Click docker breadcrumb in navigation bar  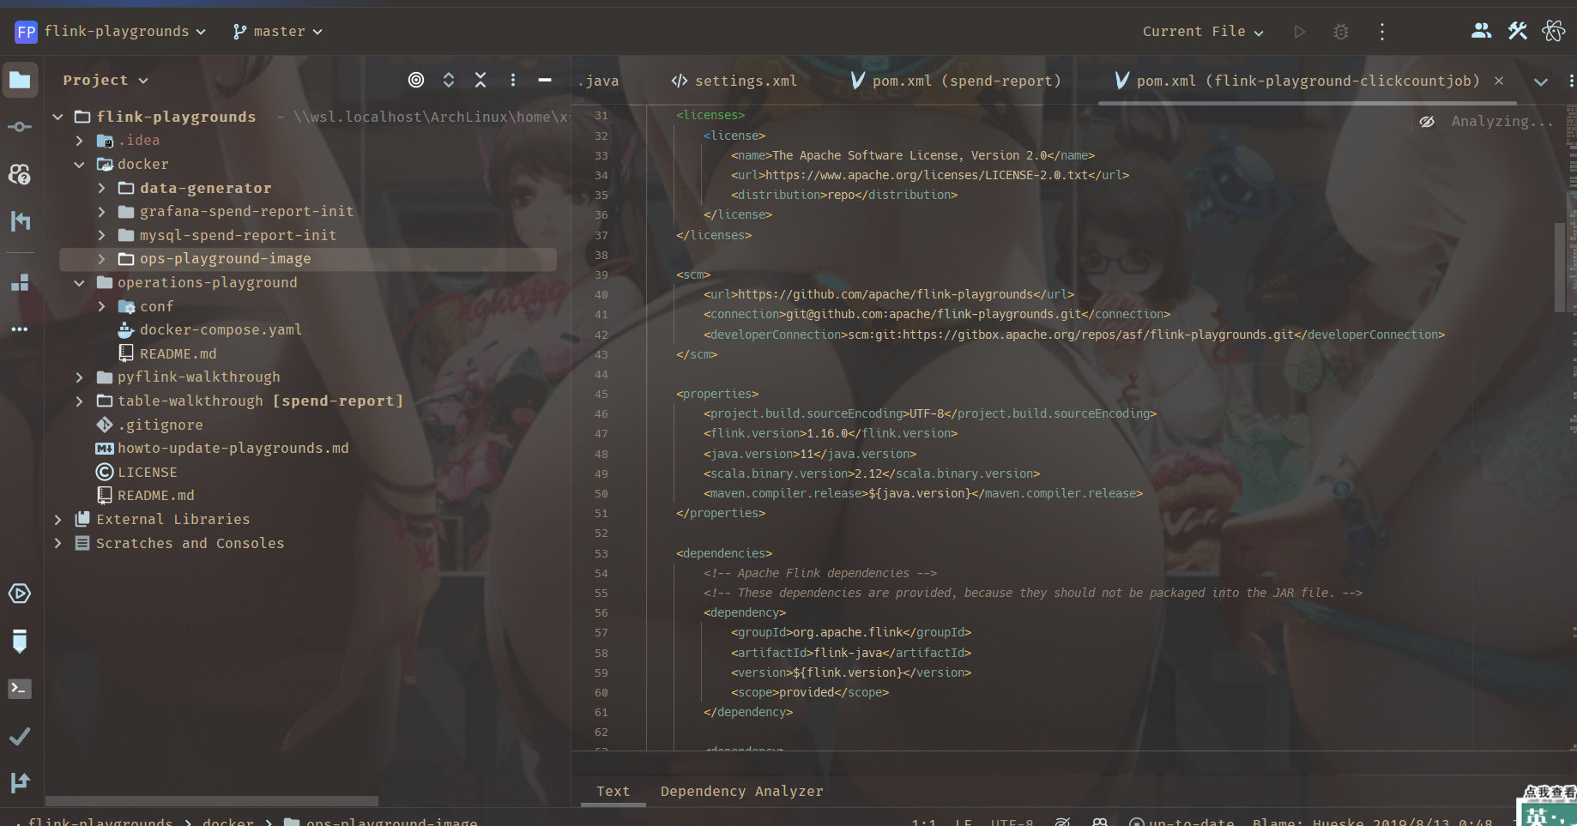coord(227,821)
